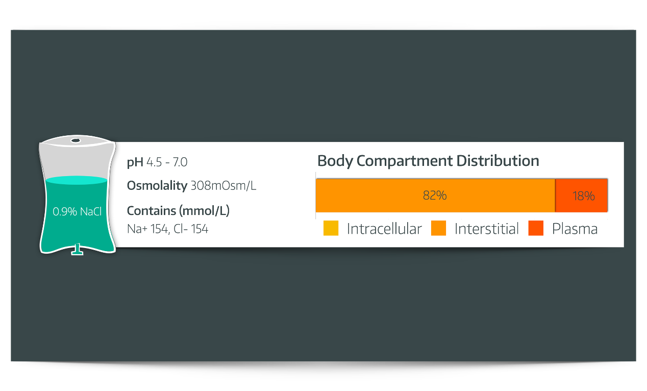Click the IV bag's 0.9% NaCl label
The height and width of the screenshot is (391, 647).
pyautogui.click(x=77, y=211)
